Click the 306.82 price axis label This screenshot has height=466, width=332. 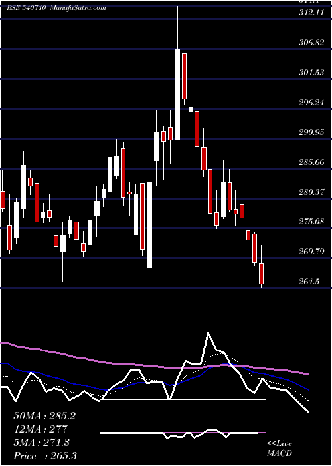[x=311, y=43]
